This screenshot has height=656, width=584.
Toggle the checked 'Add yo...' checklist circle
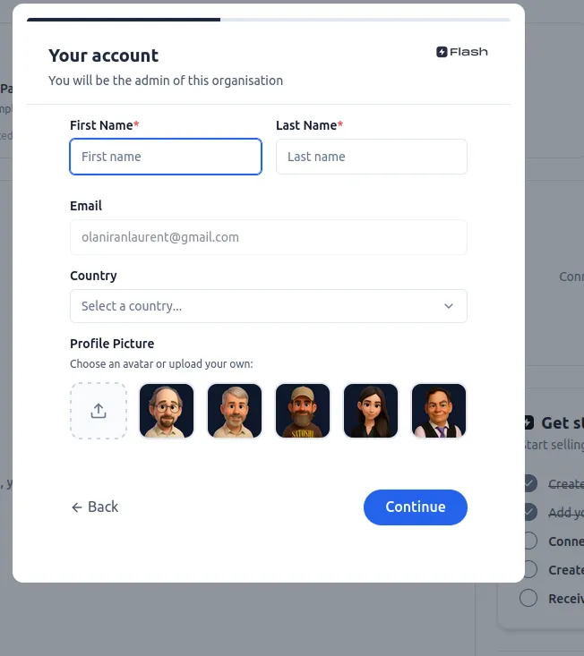click(529, 512)
